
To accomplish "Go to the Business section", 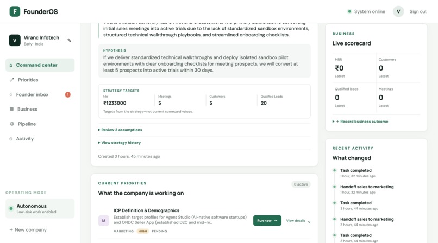I will tap(40, 109).
